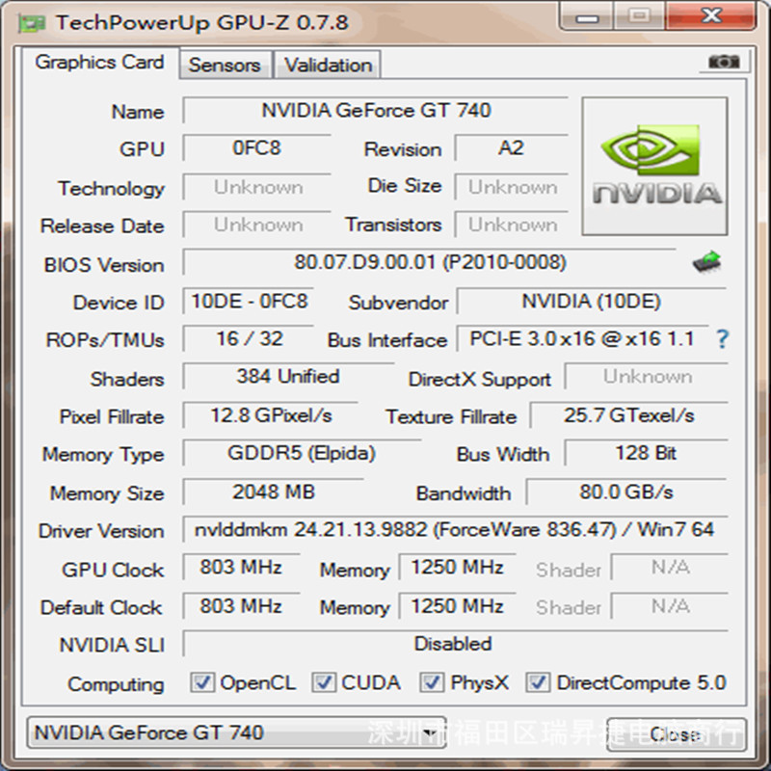Viewport: 771px width, 771px height.
Task: Click the Bus Interface question mark icon
Action: point(722,339)
